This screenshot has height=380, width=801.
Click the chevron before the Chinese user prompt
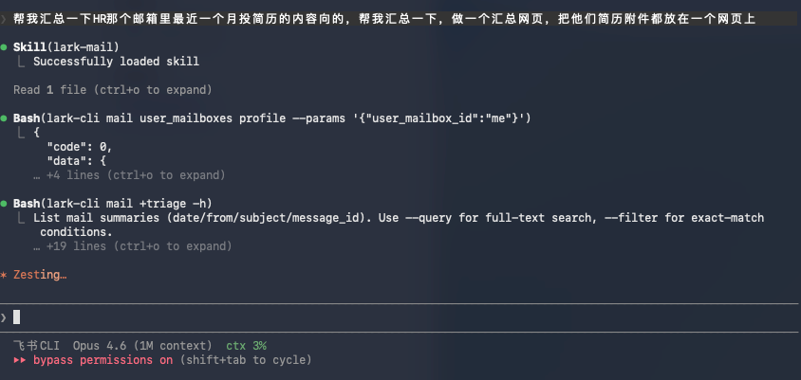click(4, 19)
